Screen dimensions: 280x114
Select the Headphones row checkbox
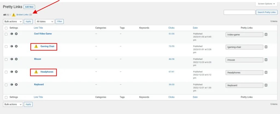[6, 72]
